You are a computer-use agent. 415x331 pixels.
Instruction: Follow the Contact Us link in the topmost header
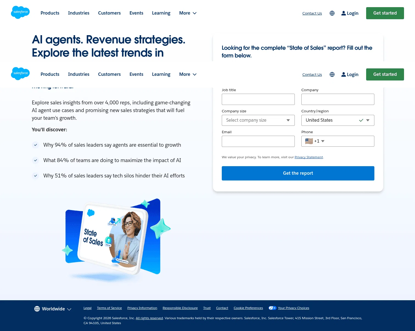tap(312, 13)
